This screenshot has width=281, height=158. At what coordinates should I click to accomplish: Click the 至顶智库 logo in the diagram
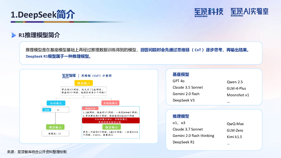(69, 76)
